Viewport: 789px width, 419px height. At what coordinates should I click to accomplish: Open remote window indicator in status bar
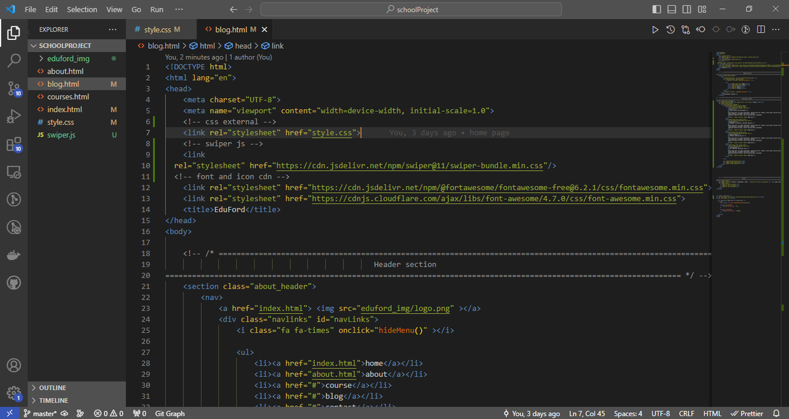[x=9, y=414]
